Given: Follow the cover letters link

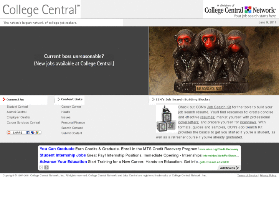Looking at the screenshot, I should (x=188, y=122).
